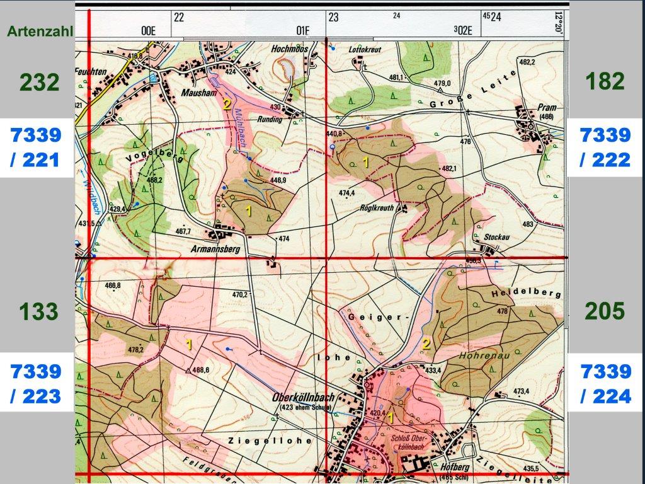This screenshot has height=484, width=645.
Task: Click the species count 232
Action: (x=39, y=83)
